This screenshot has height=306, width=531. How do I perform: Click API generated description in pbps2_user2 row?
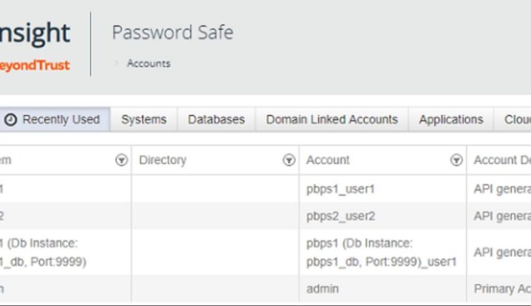499,216
